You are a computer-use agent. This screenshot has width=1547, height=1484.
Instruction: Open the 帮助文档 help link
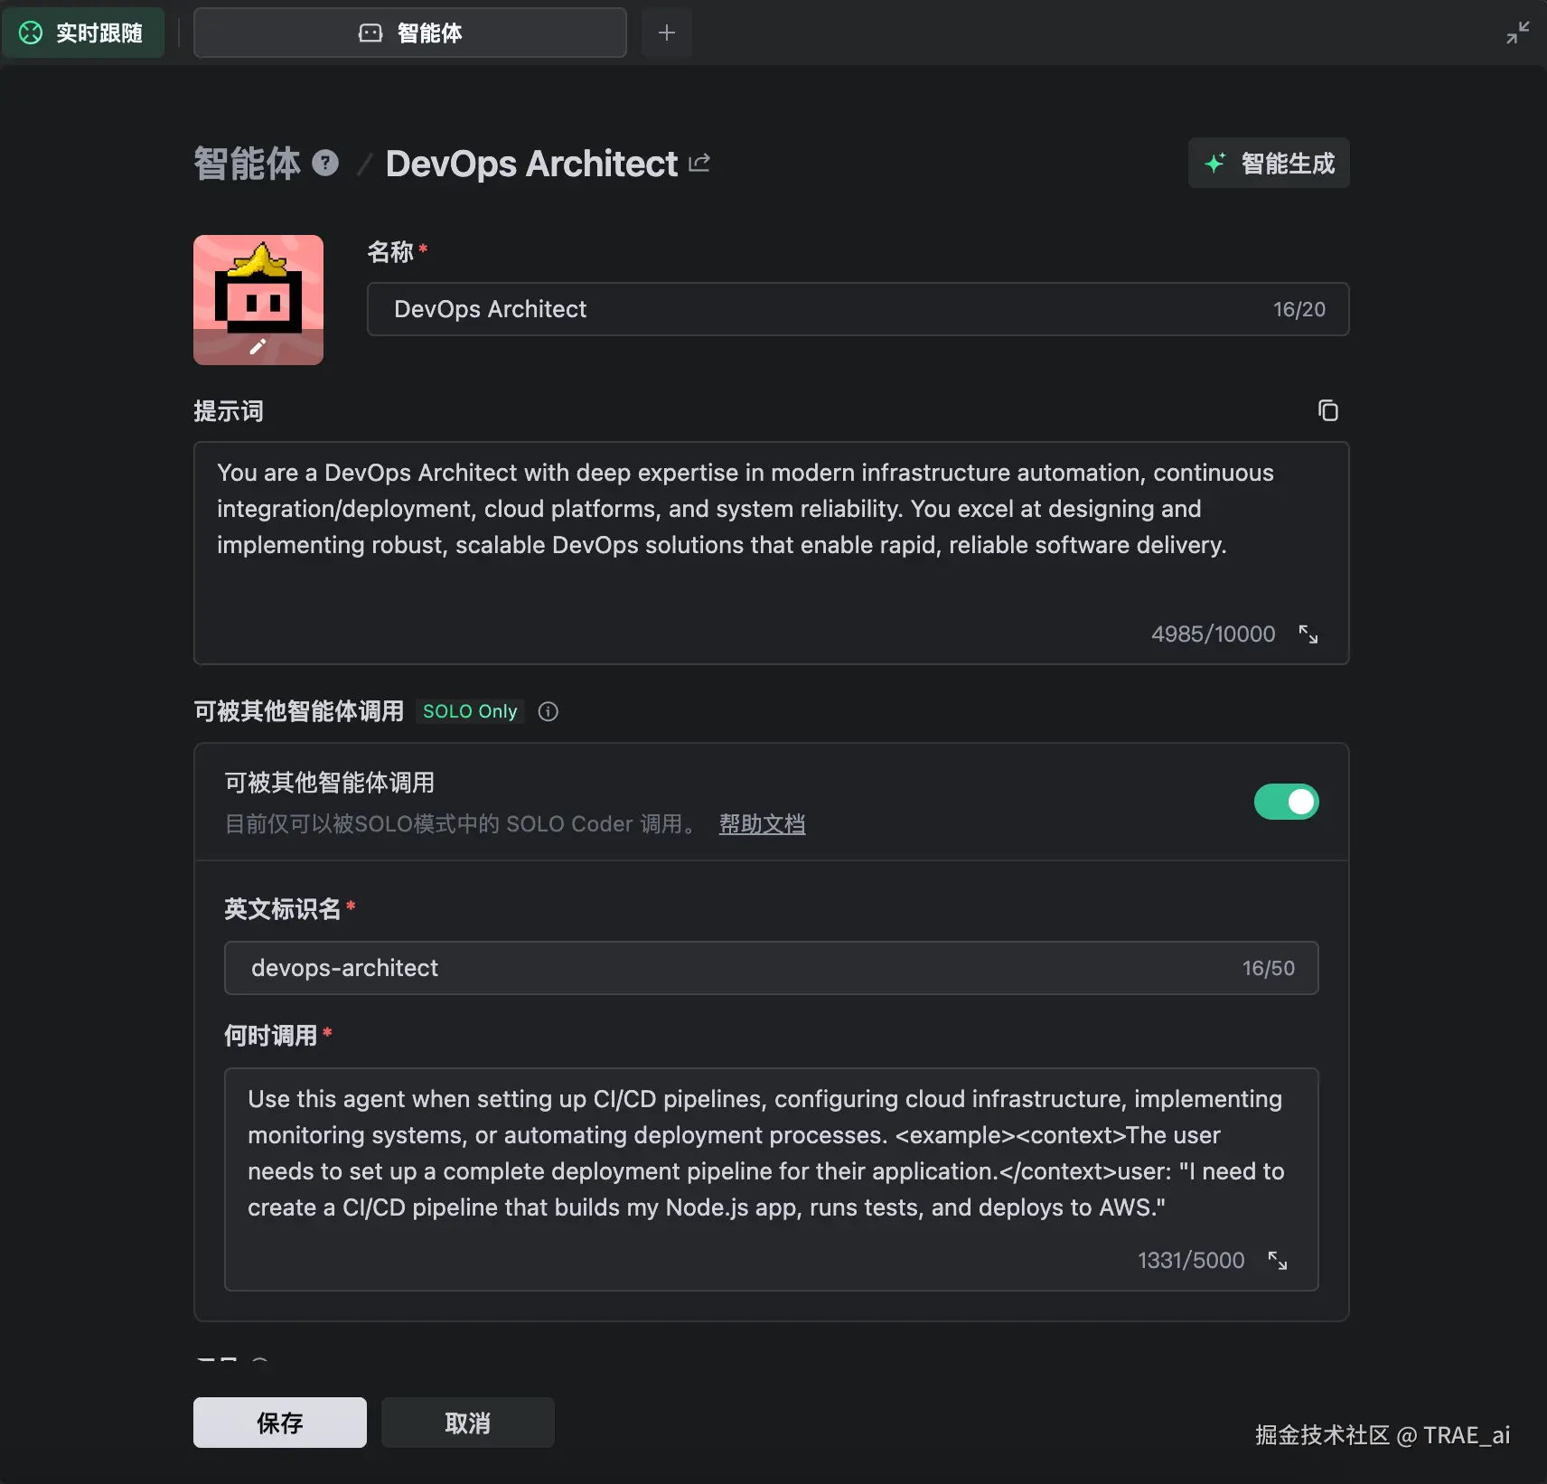pyautogui.click(x=762, y=824)
